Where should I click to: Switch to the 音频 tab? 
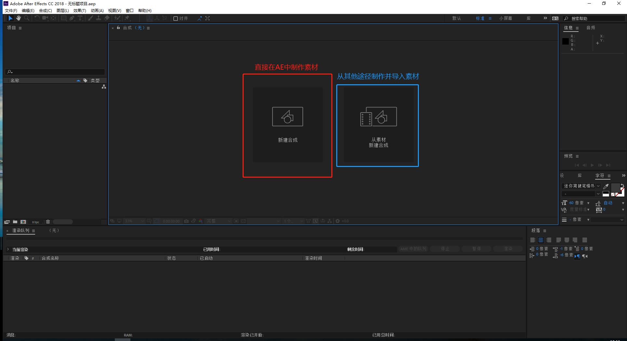coord(591,28)
